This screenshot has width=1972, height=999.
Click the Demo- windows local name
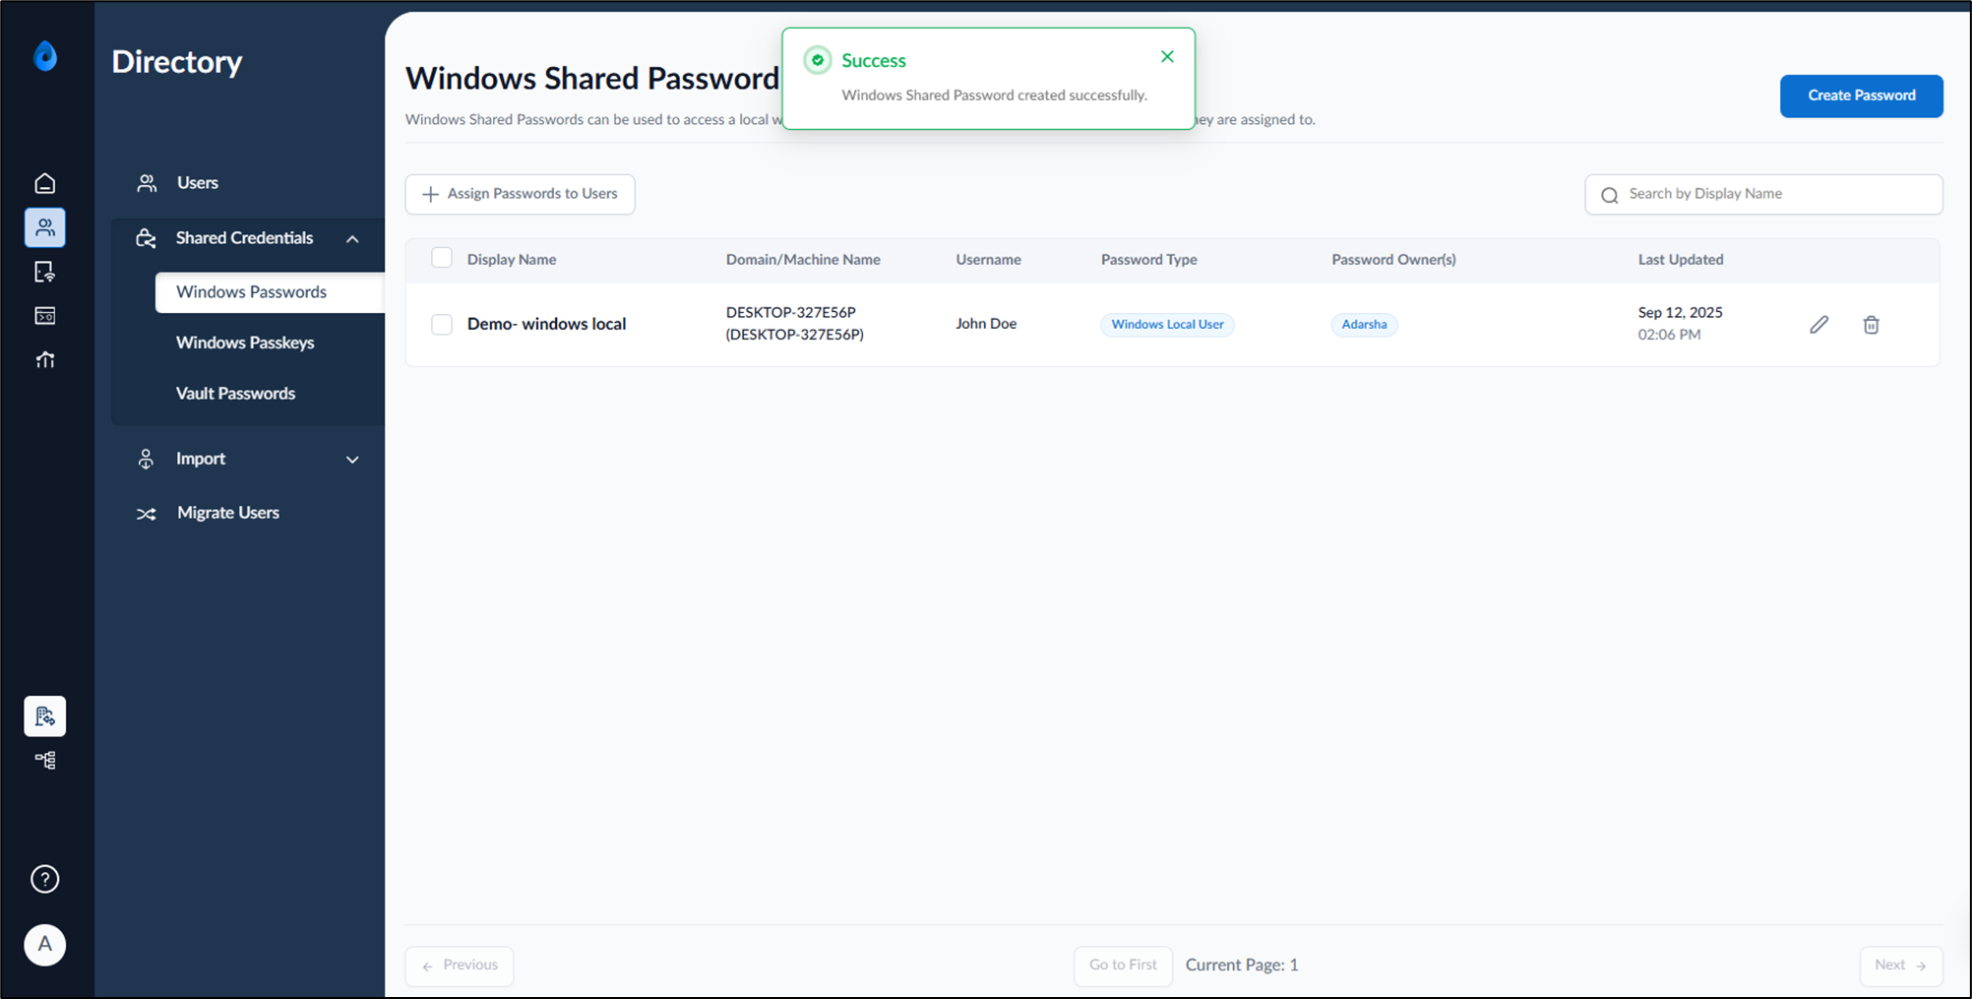tap(546, 324)
